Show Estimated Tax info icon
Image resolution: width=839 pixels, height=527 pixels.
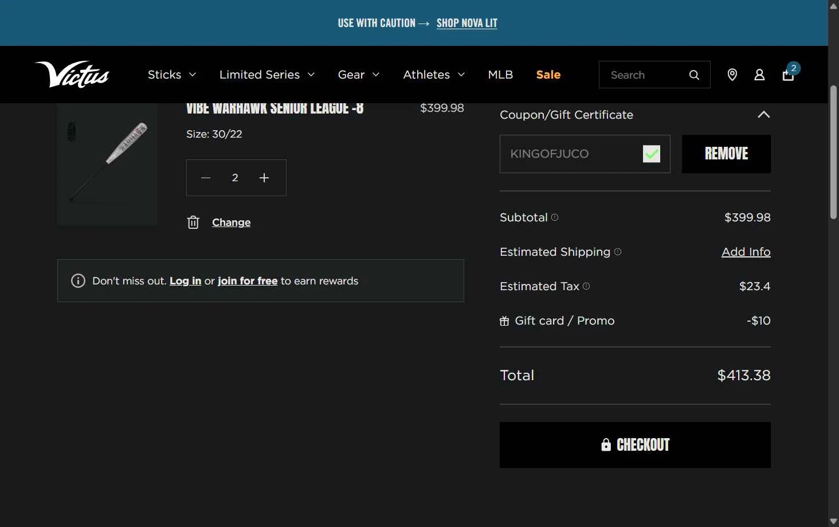pyautogui.click(x=586, y=286)
